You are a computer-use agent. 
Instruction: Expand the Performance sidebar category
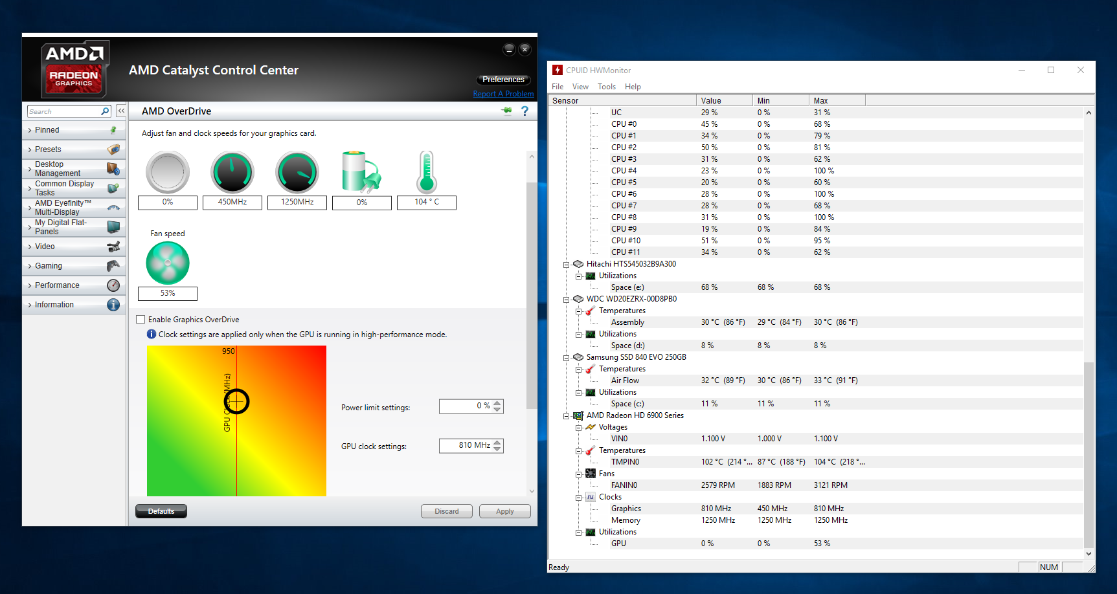[57, 285]
